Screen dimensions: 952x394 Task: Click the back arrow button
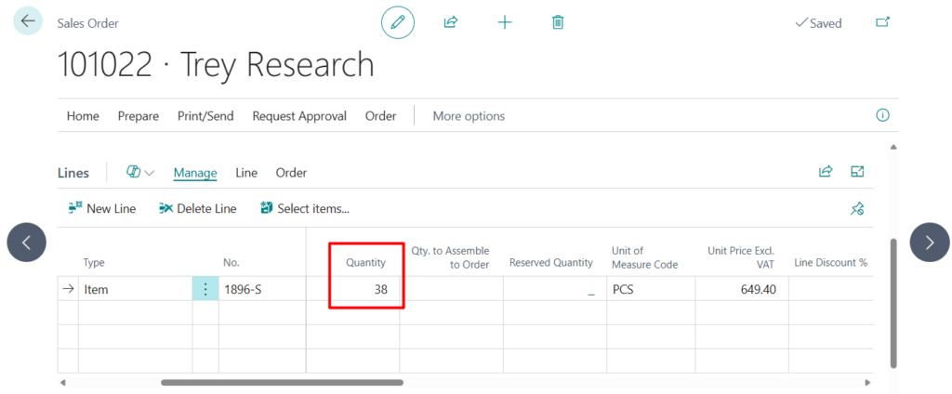28,22
